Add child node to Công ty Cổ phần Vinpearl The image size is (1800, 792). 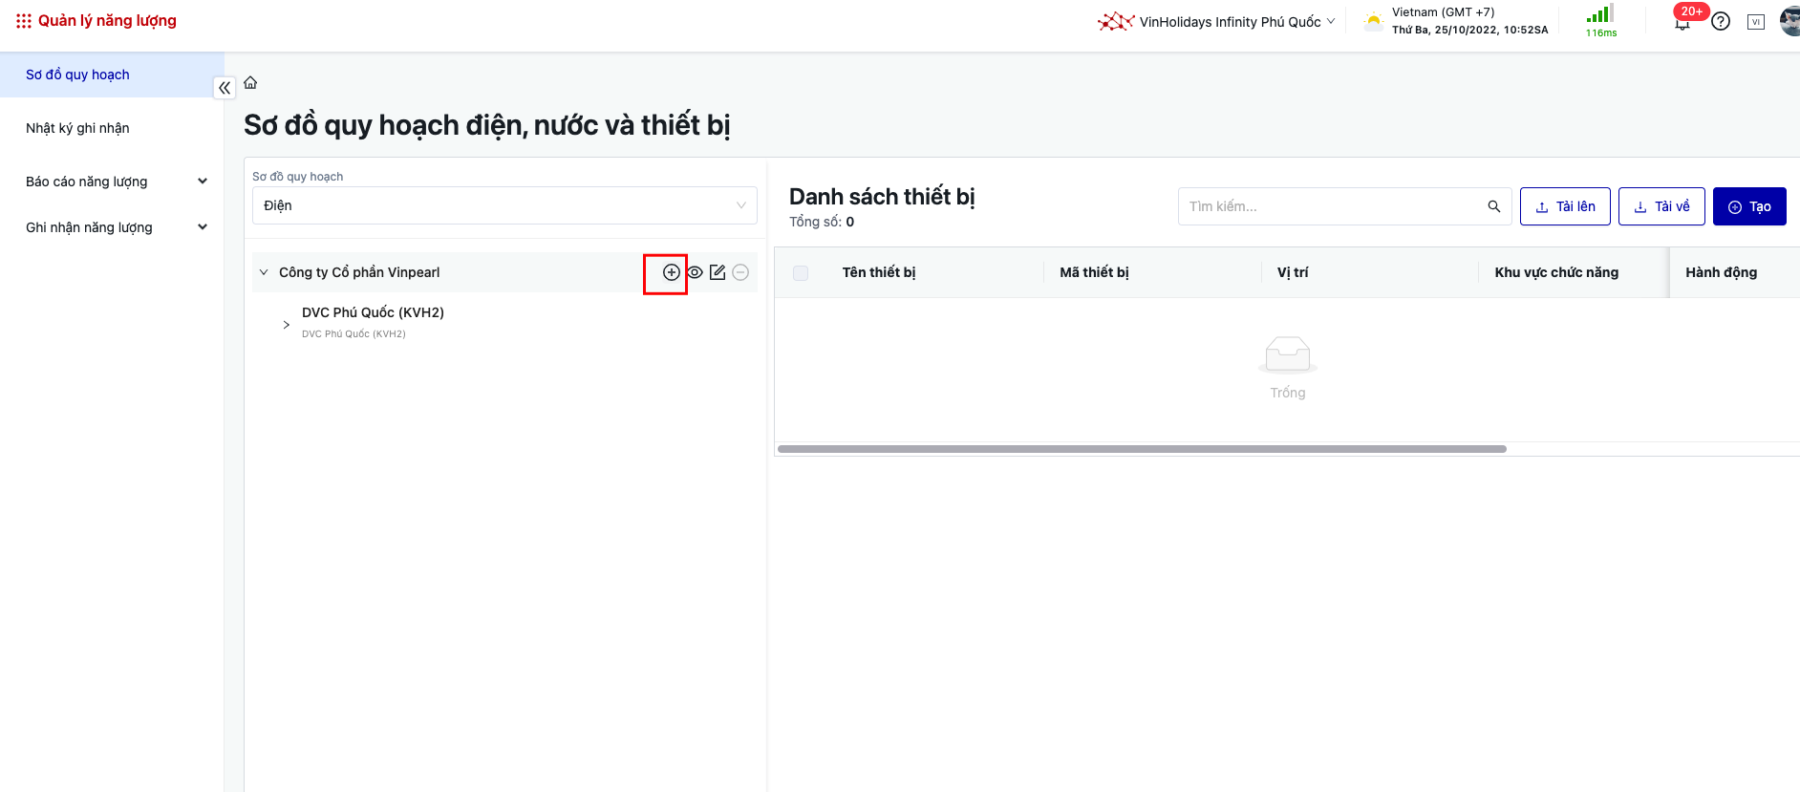point(672,272)
